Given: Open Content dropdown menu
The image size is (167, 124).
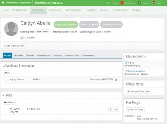Looking at the screenshot, I should pyautogui.click(x=92, y=10).
